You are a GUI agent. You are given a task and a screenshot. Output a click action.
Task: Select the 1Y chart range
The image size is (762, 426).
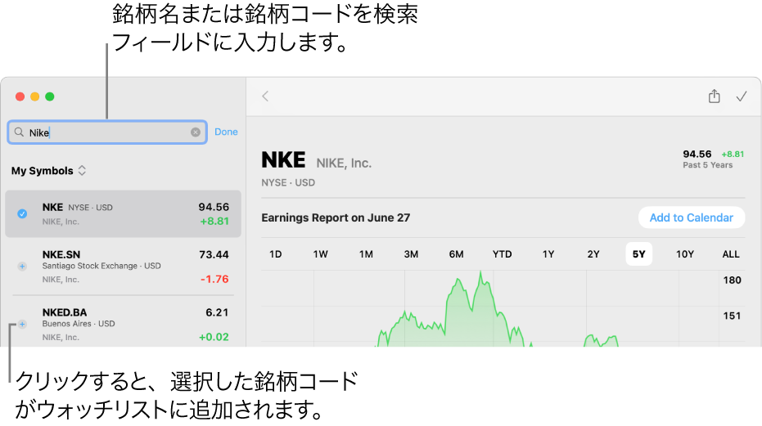[548, 254]
